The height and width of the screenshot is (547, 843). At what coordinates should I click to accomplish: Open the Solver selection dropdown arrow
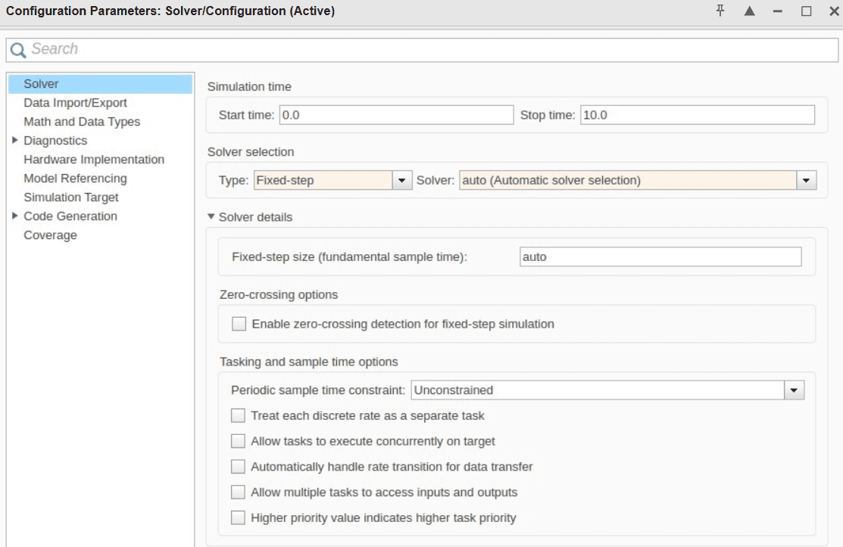coord(805,181)
